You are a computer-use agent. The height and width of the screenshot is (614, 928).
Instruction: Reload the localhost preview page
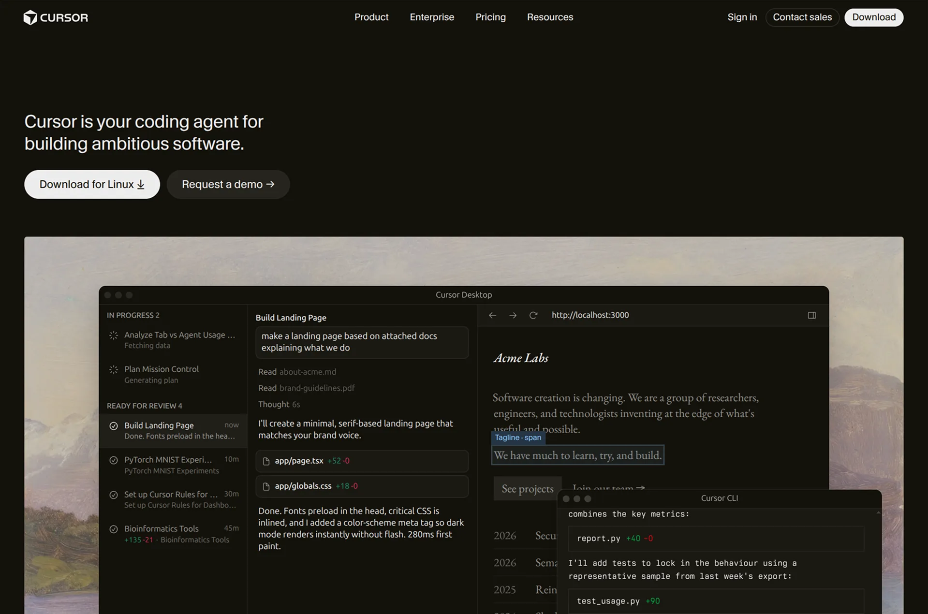click(x=533, y=315)
